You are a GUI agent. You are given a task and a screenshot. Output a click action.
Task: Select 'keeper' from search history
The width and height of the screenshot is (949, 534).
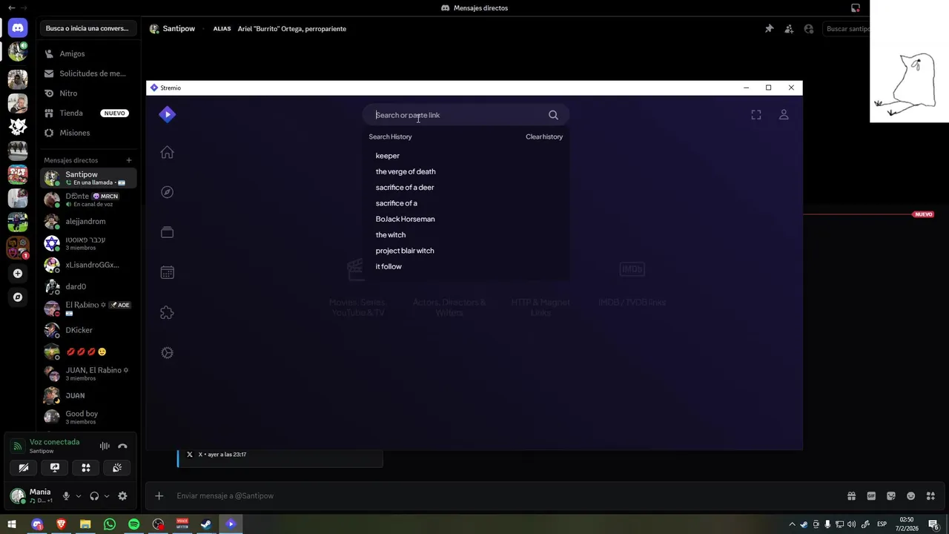tap(388, 156)
